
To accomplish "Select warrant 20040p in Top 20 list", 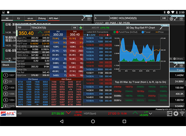I will (x=117, y=87).
